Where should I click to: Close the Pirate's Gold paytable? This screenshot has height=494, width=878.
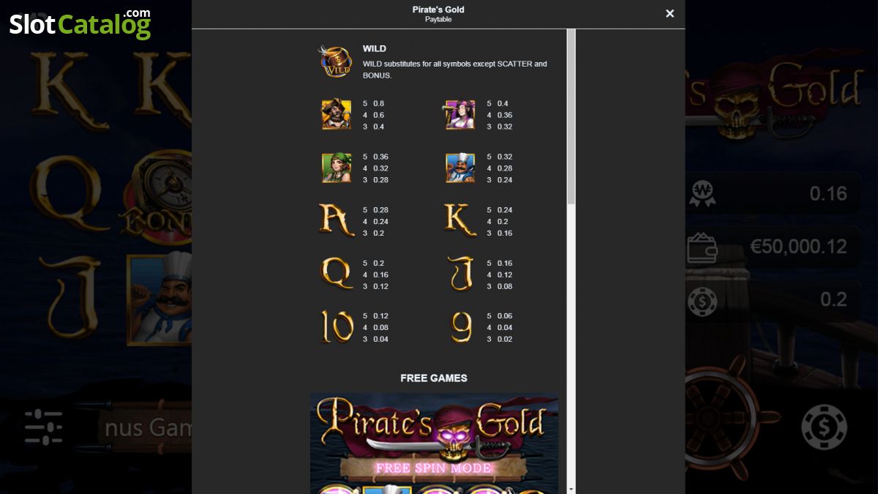(x=669, y=13)
